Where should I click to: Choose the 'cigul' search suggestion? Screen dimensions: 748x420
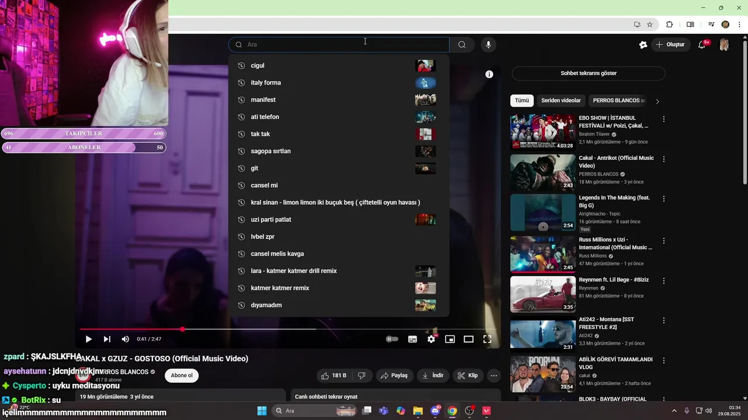(x=338, y=65)
